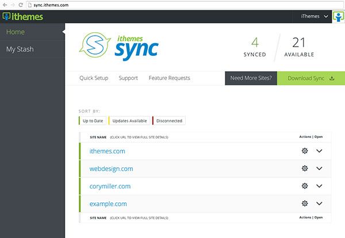Open the Quick Setup tab
Viewport: 345px width, 238px height.
(x=94, y=78)
